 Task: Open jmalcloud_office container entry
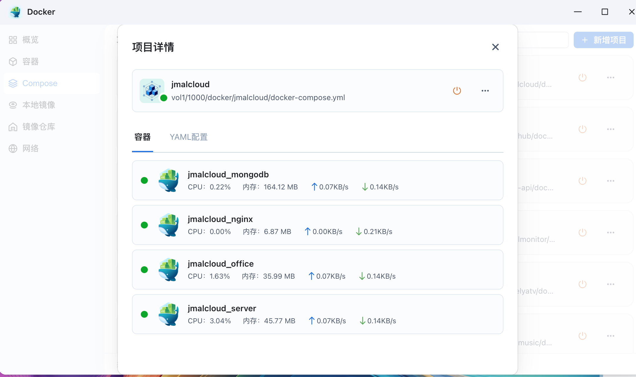pos(220,264)
